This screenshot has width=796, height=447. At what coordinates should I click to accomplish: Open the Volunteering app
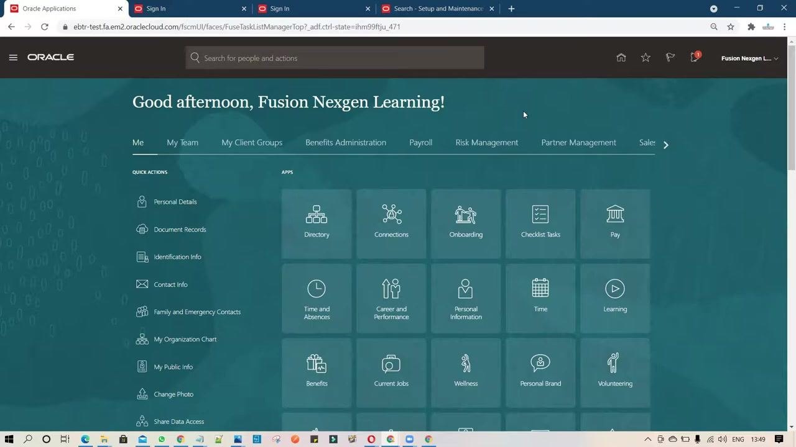click(615, 372)
